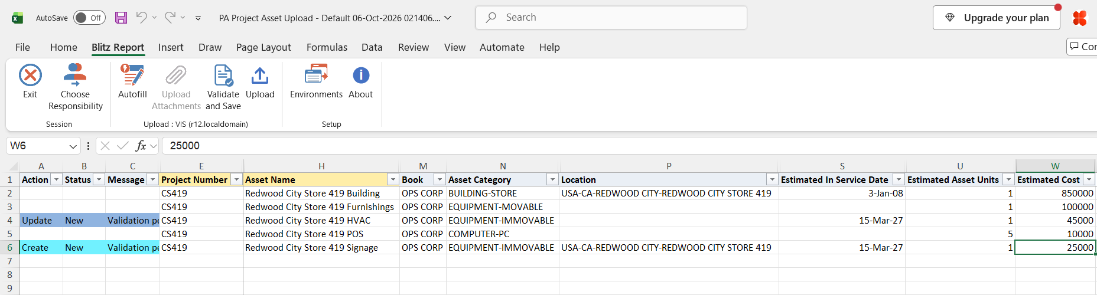Select the cell 'Redwood City Store 419 HVAC'
The image size is (1097, 295).
pos(321,220)
